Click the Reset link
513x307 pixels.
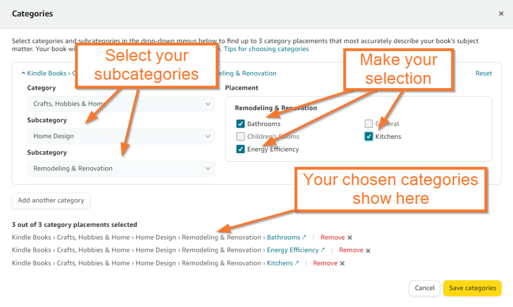[483, 73]
